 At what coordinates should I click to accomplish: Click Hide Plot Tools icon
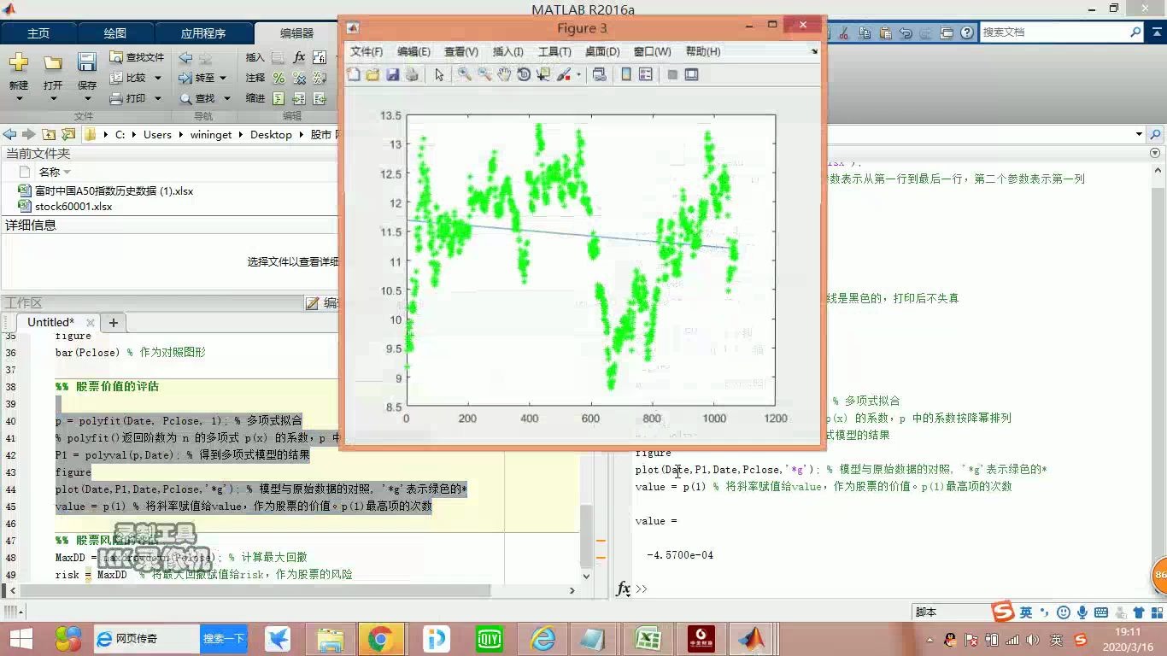coord(672,74)
